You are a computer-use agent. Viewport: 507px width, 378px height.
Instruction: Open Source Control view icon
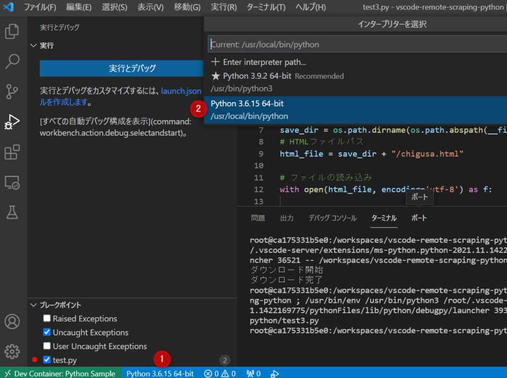[x=12, y=92]
